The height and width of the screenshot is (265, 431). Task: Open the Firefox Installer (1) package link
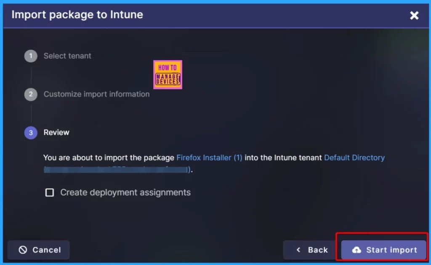pyautogui.click(x=209, y=158)
